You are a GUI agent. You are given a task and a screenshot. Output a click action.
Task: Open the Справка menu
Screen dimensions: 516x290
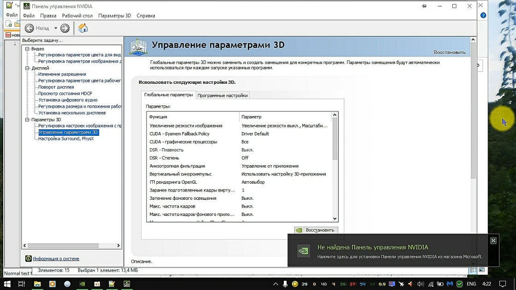point(146,16)
